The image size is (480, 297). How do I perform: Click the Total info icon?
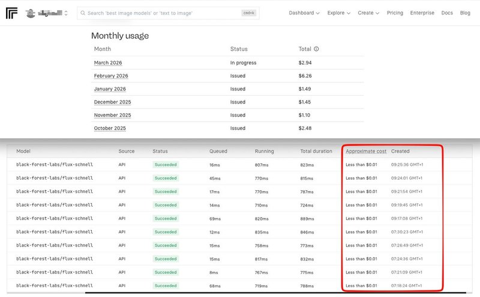(x=316, y=49)
